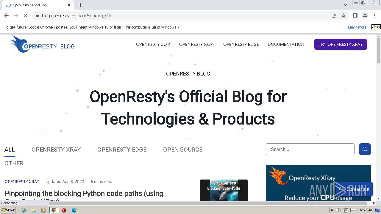
Task: Open the Chrome side panel icon
Action: (x=355, y=15)
